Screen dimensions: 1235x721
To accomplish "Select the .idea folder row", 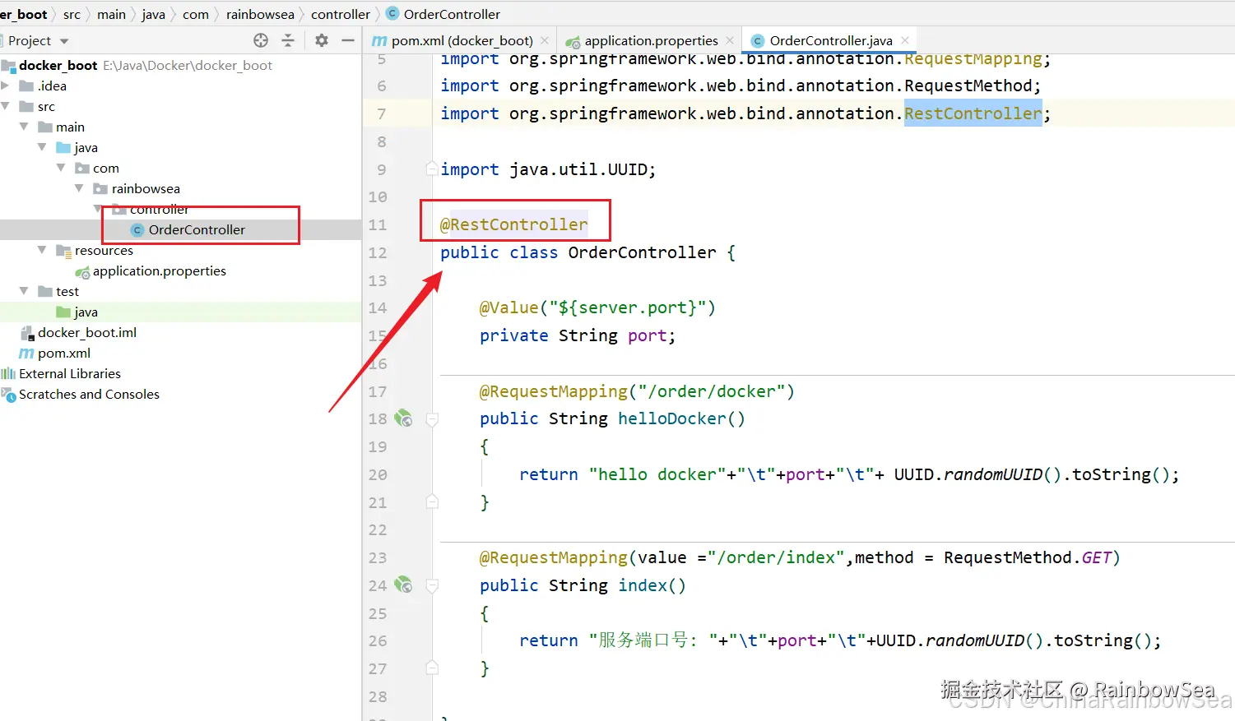I will coord(181,86).
